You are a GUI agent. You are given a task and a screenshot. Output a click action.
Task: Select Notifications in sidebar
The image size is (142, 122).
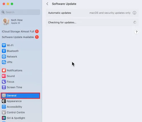(20, 70)
